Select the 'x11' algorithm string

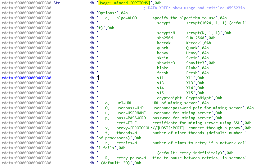click(160, 78)
